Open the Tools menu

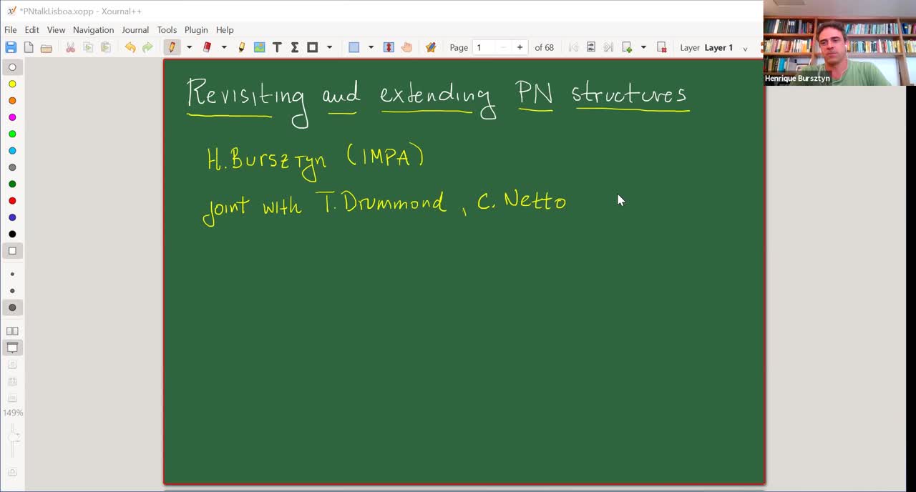(167, 29)
